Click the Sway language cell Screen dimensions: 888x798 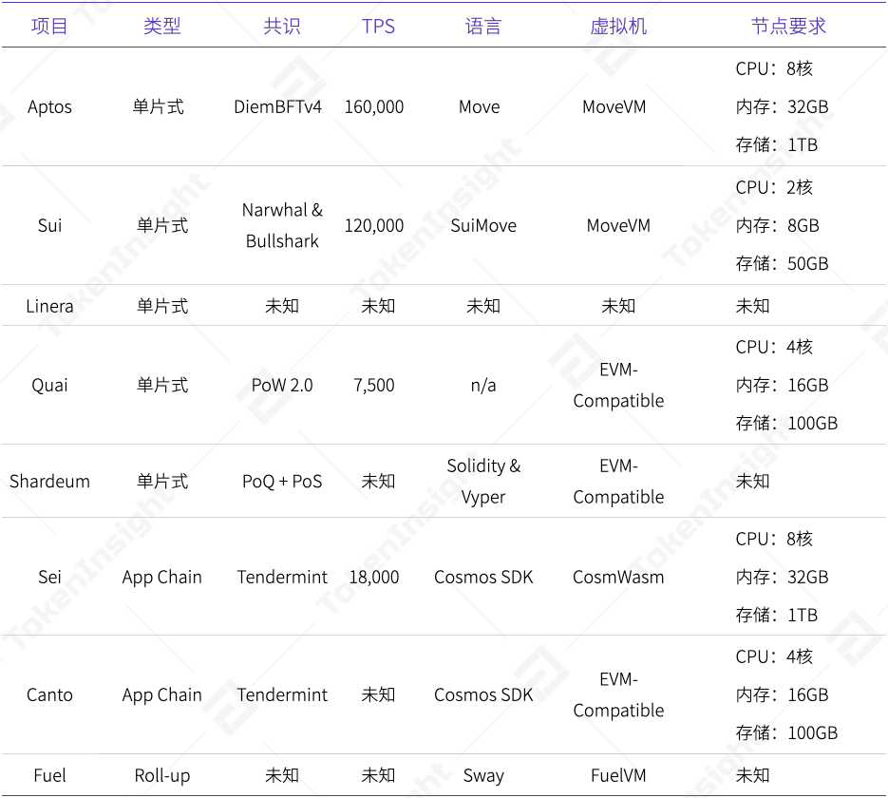[x=483, y=775]
